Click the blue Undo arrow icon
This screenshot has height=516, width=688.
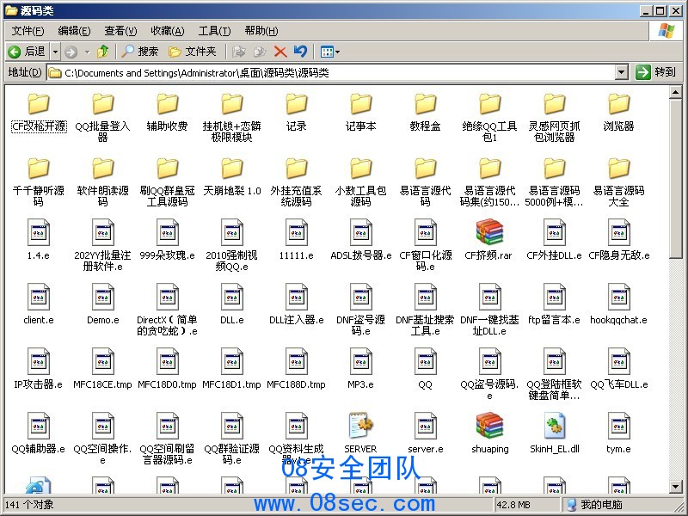tap(300, 52)
